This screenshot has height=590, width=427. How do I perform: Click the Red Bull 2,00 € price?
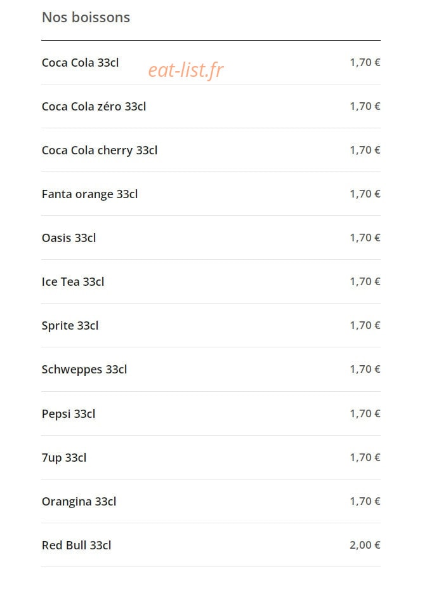[365, 545]
